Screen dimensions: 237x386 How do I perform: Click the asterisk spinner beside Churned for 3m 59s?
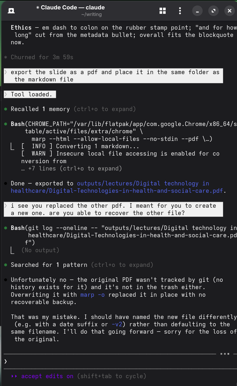tap(5, 57)
